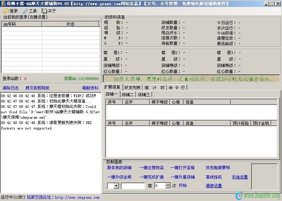Open the 店铺三 sub-tab
The height and width of the screenshot is (201, 282).
pos(144,94)
